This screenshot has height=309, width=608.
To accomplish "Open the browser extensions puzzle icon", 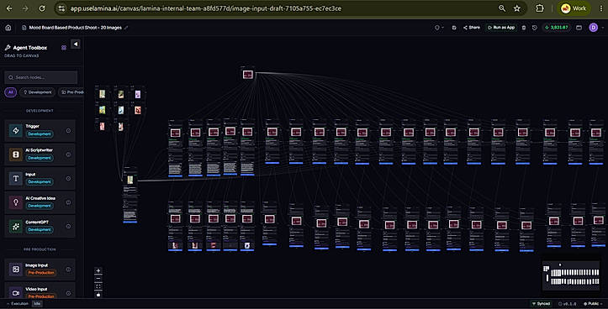I will point(540,8).
